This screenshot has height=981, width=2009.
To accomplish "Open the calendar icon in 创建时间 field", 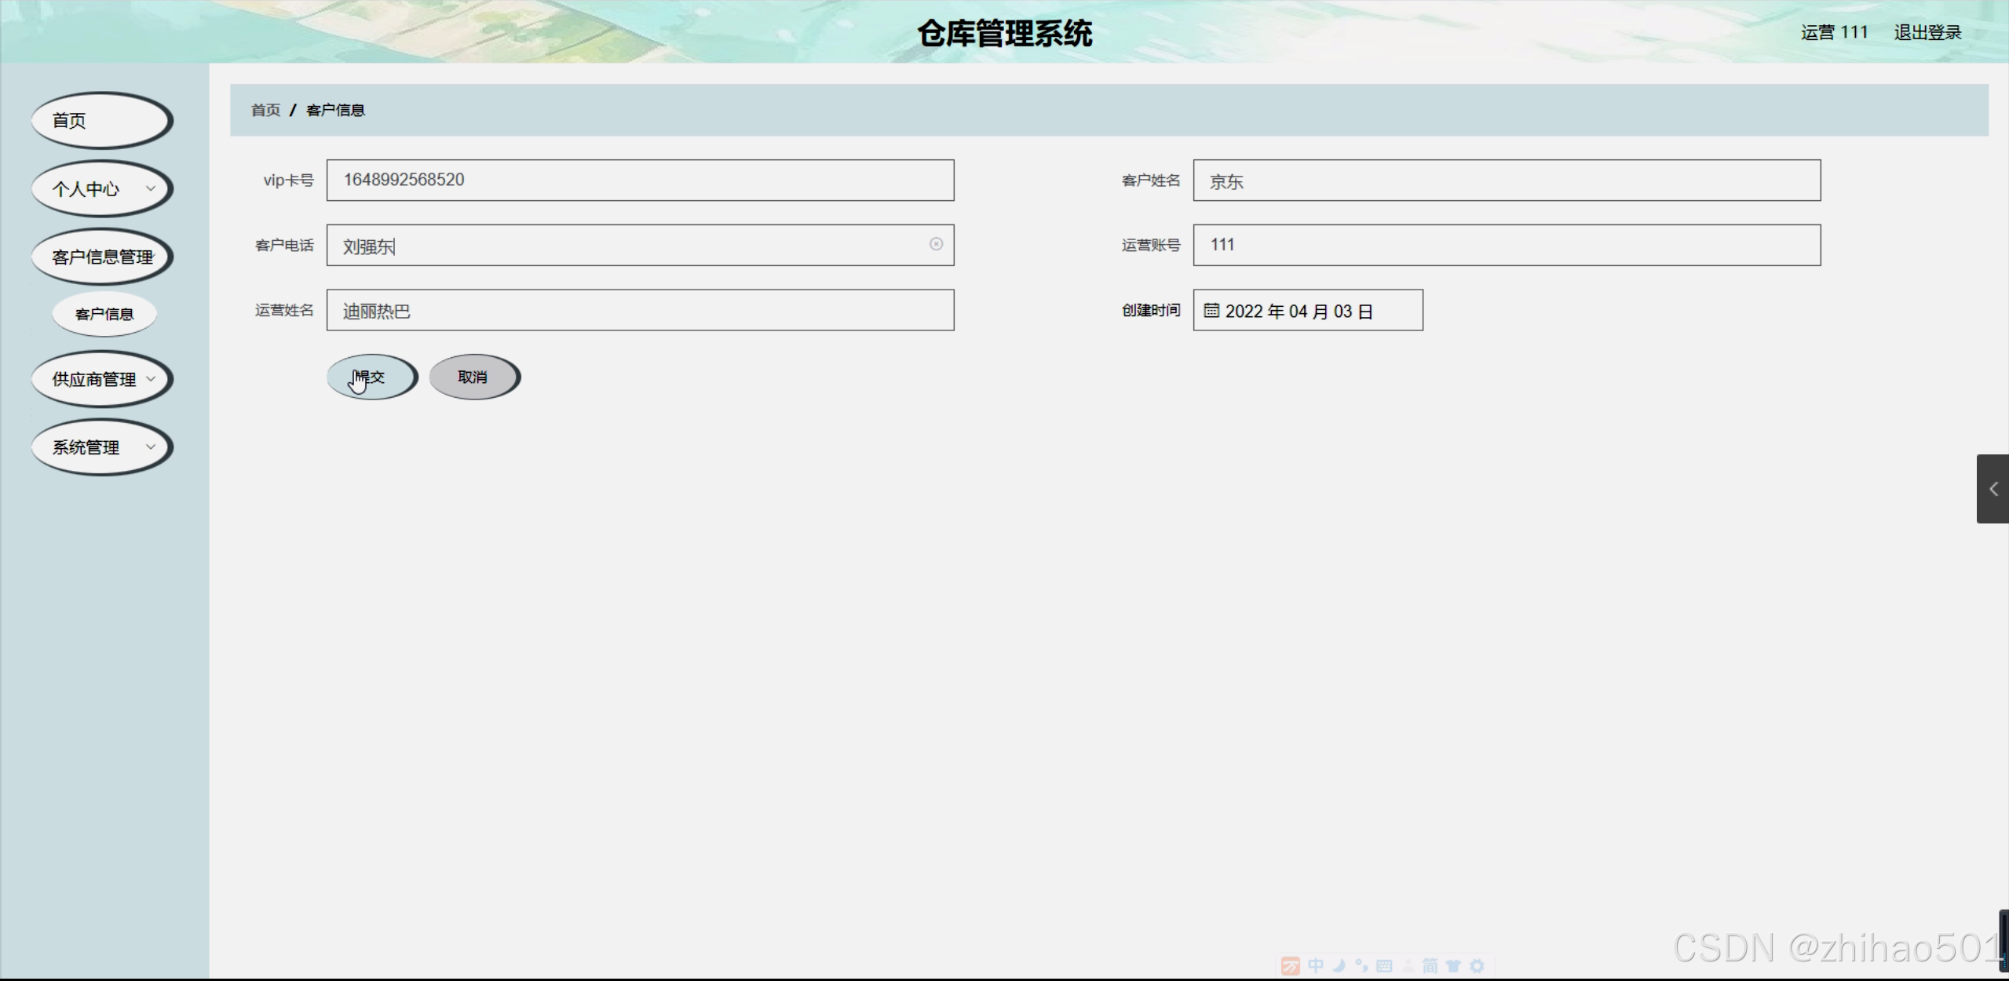I will [1211, 311].
